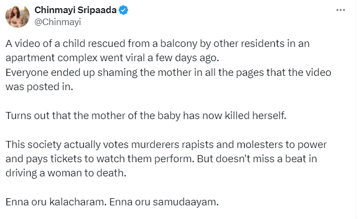Open the @Chinmayi handle link
The image size is (358, 219).
pos(54,21)
